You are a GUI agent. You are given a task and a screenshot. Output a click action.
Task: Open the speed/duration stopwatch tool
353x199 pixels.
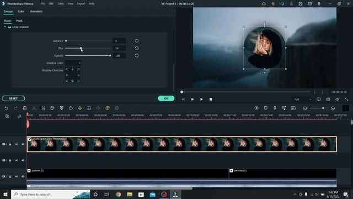(x=71, y=108)
